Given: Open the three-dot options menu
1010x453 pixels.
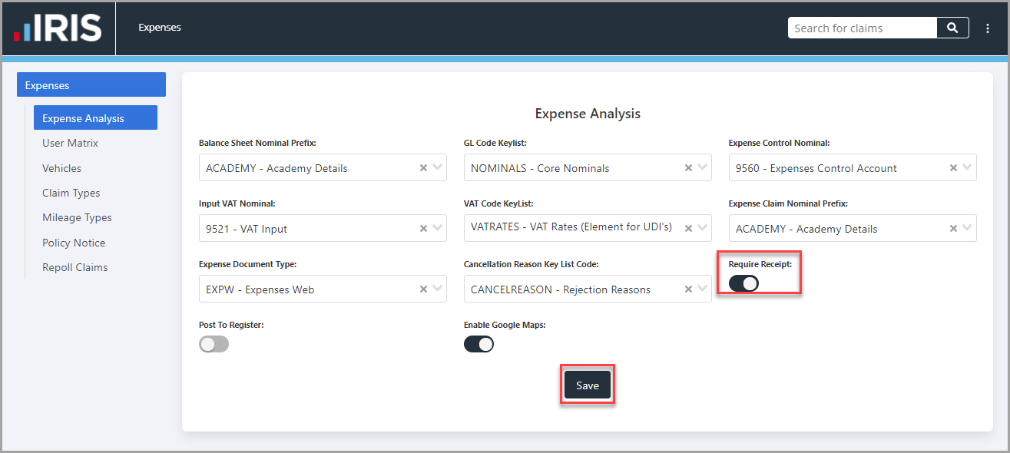Looking at the screenshot, I should point(988,28).
